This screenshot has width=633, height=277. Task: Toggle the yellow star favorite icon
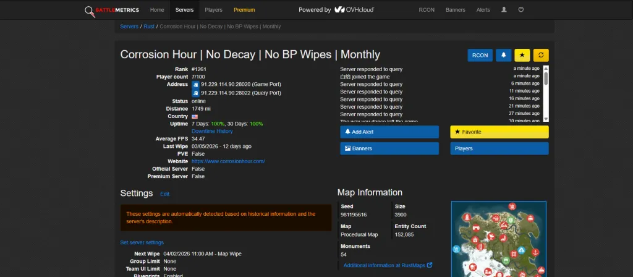point(522,55)
